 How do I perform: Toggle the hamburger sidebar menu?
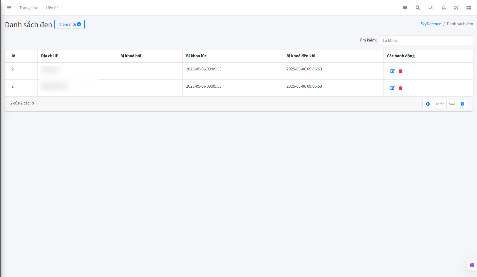[9, 8]
